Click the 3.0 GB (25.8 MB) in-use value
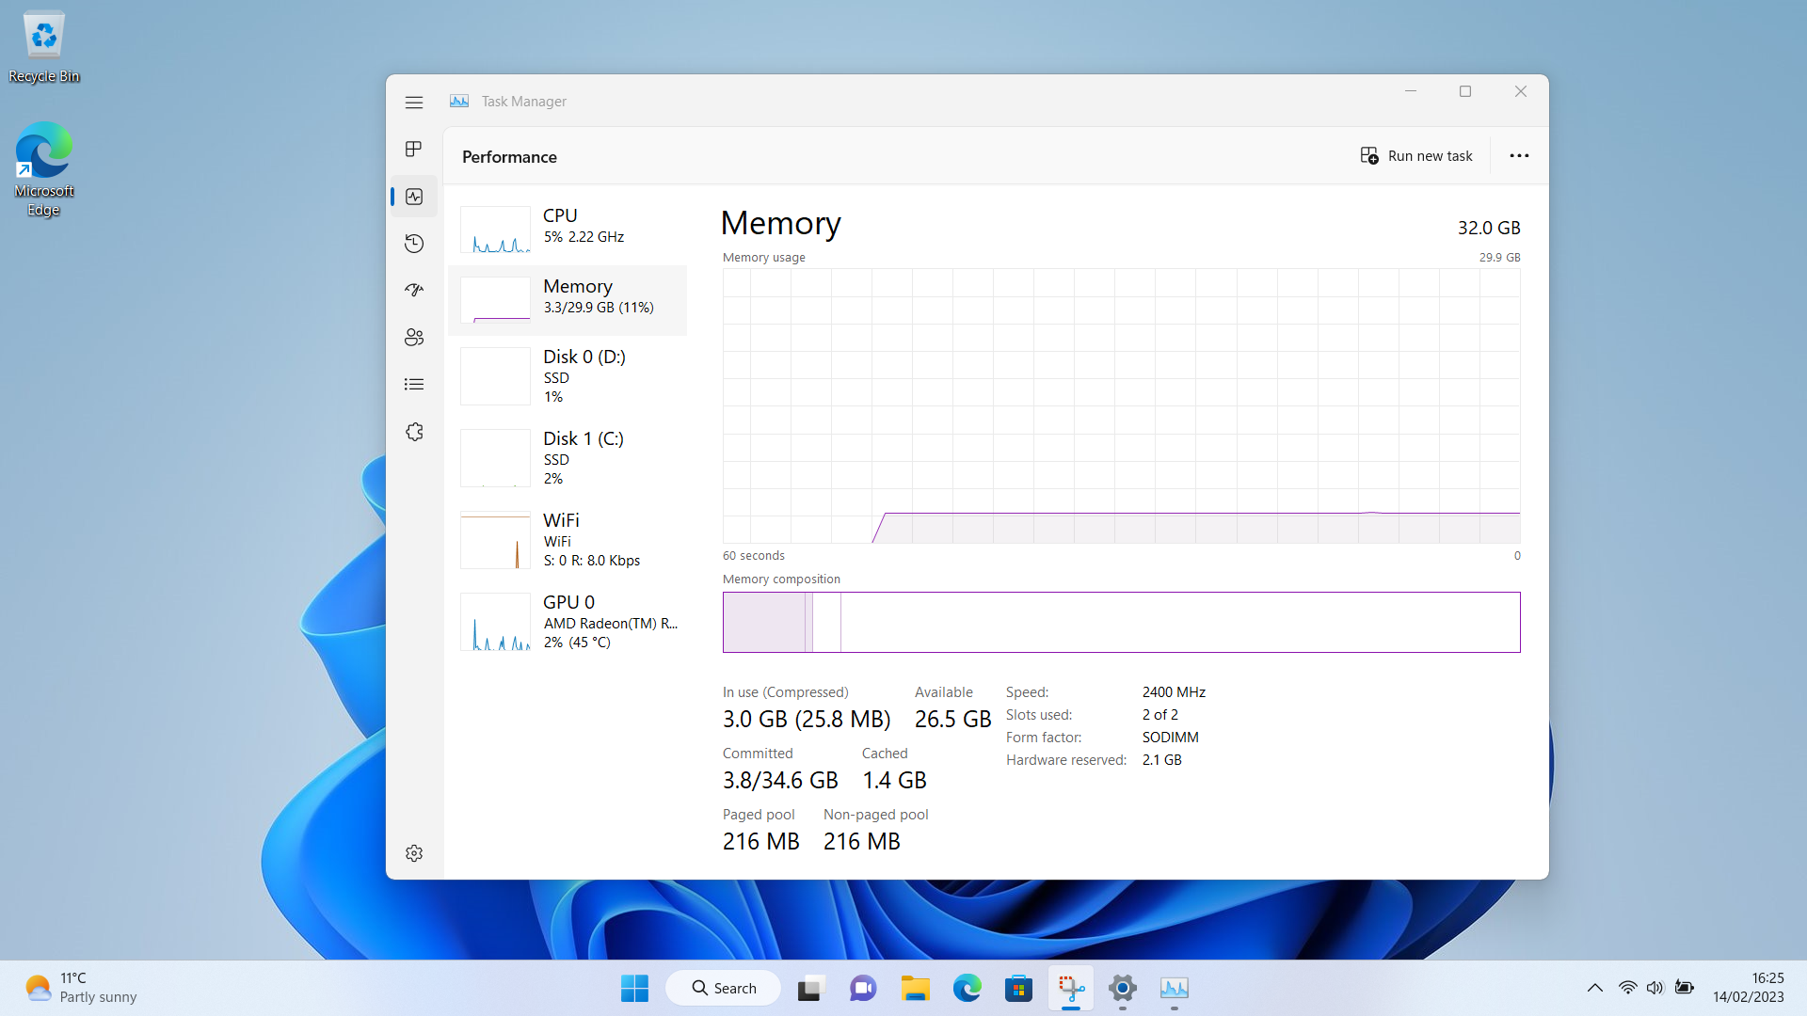This screenshot has height=1016, width=1807. [807, 720]
